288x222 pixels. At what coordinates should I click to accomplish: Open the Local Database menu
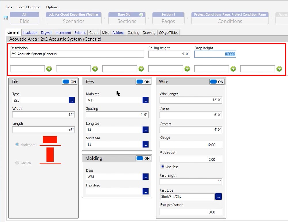[29, 7]
